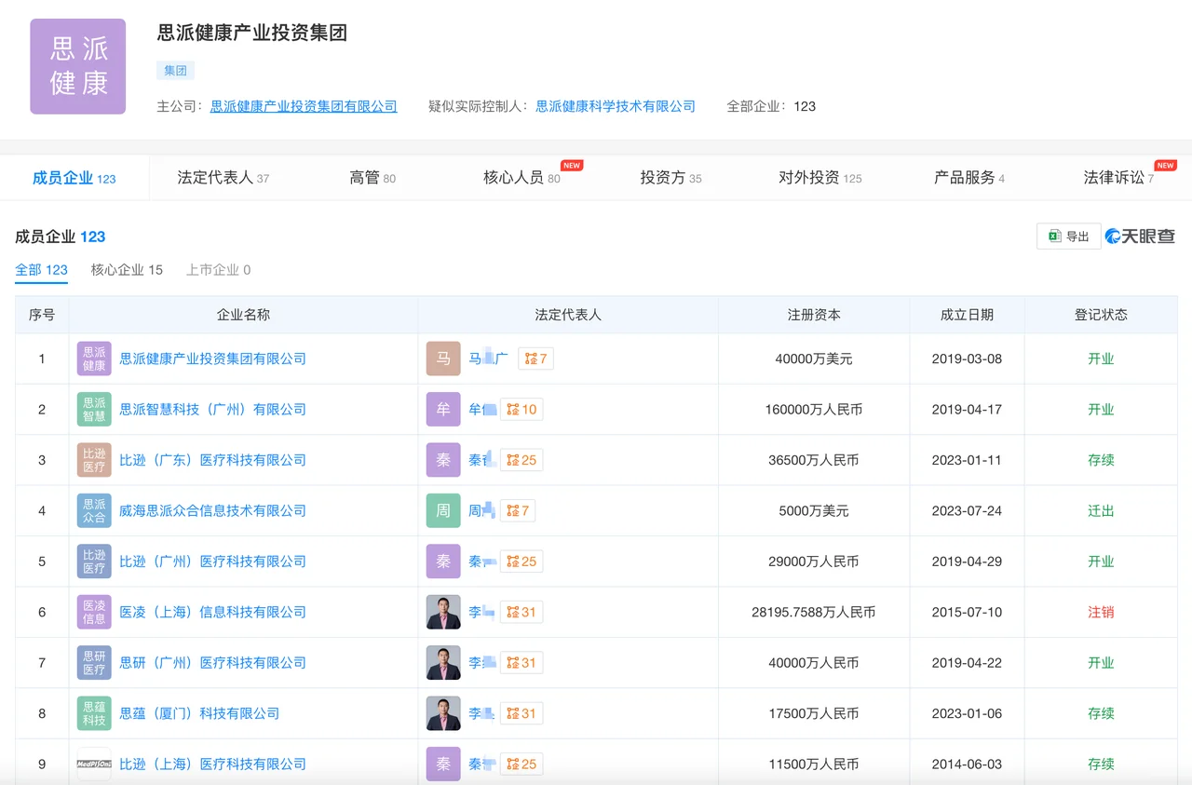Screen dimensions: 1192x785
Task: Click the 思派智慧 company logo
Action: pyautogui.click(x=94, y=409)
